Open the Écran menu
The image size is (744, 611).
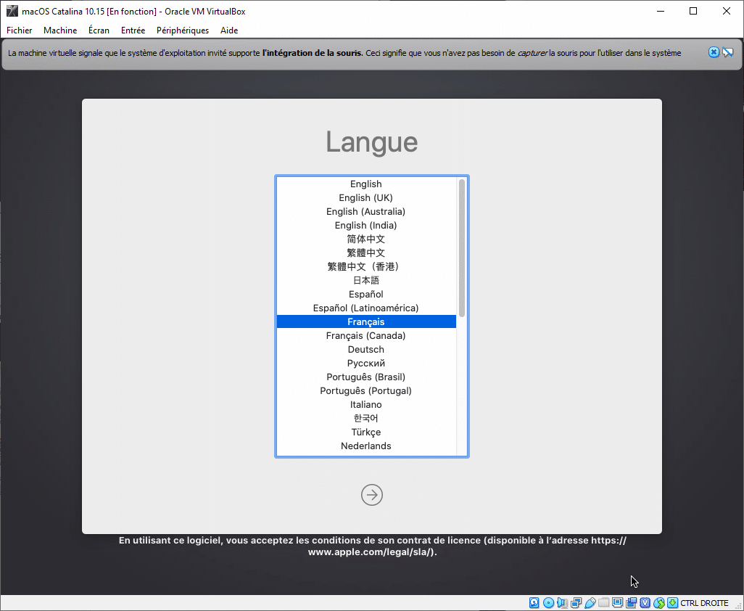click(99, 30)
